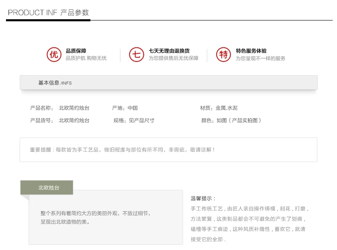Viewport: 337px width, 250px height.
Task: Click the 手工传统工艺 tip line
Action: 250,209
